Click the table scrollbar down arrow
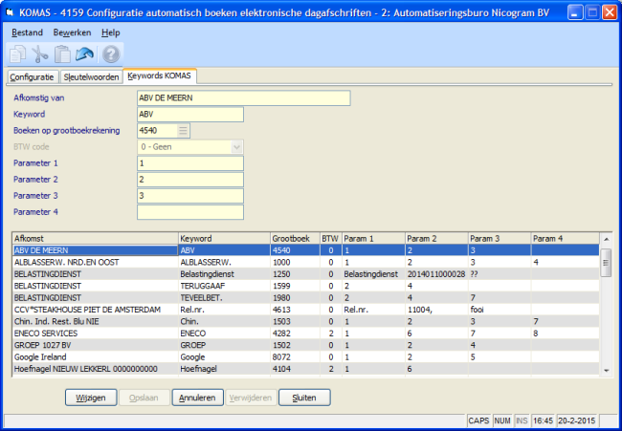 606,371
